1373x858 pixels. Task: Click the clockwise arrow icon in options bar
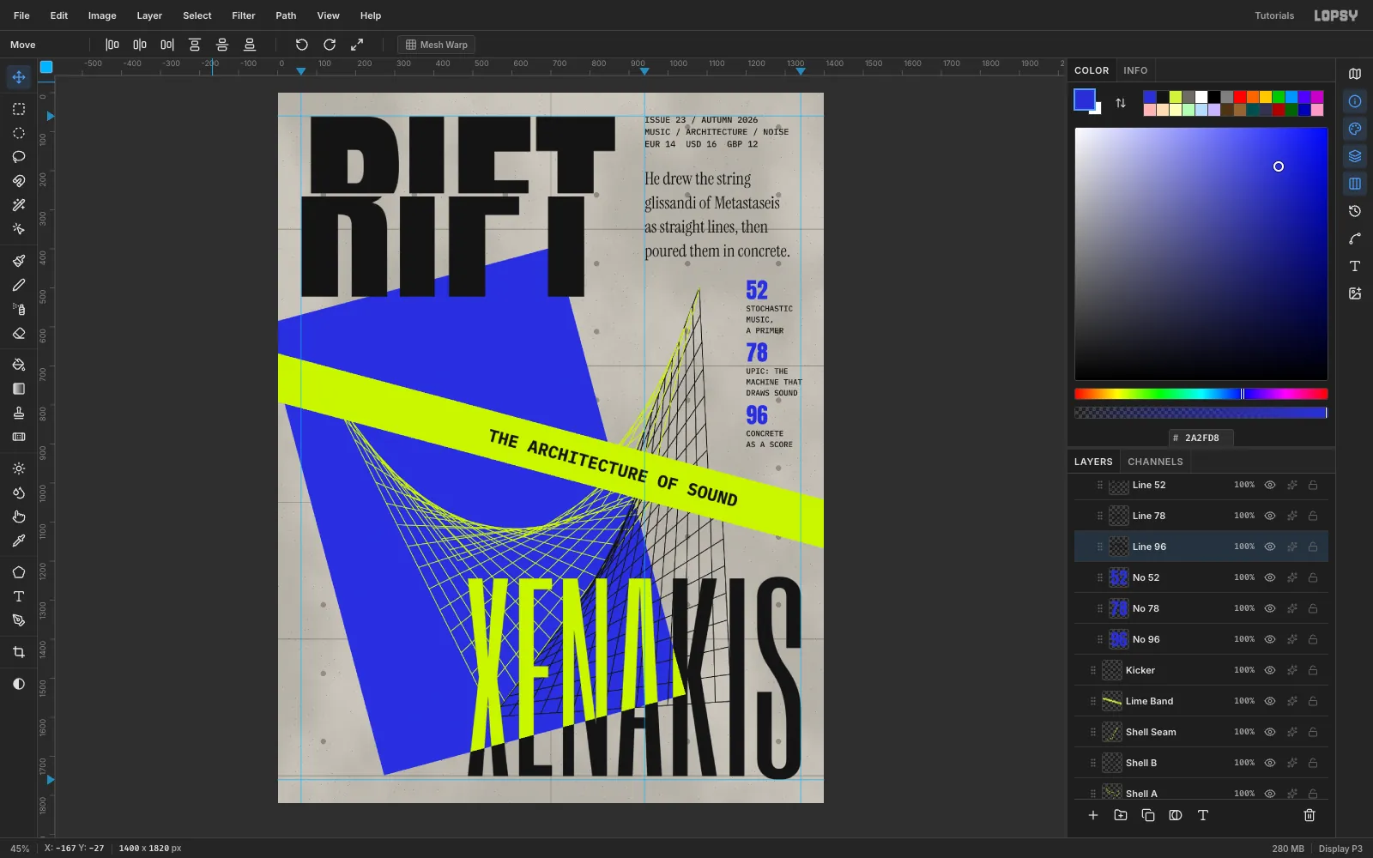[x=330, y=45]
